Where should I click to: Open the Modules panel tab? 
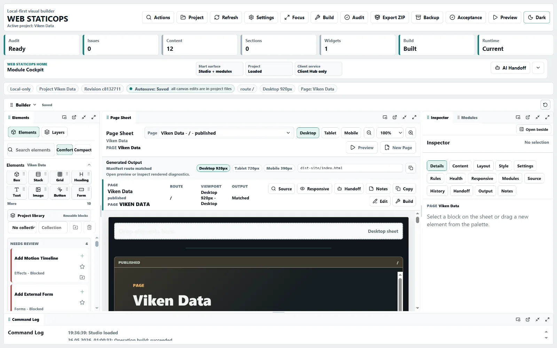pos(467,118)
